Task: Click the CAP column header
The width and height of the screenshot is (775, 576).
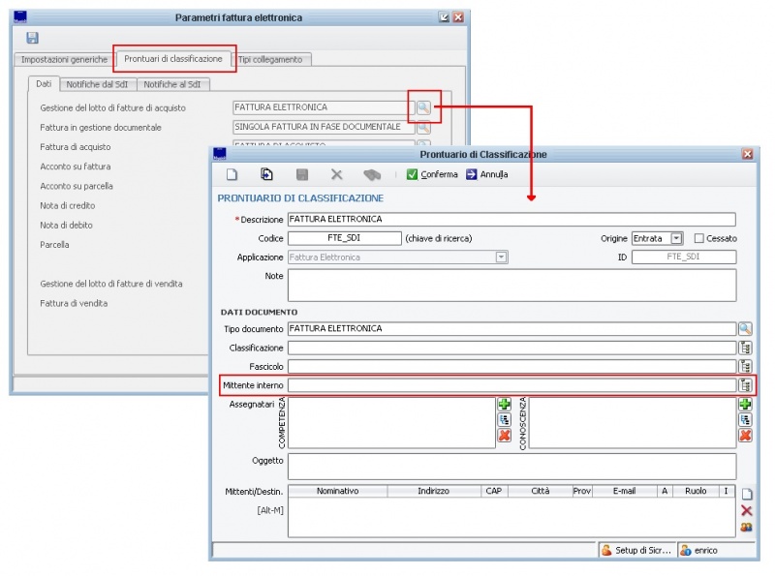Action: [494, 491]
